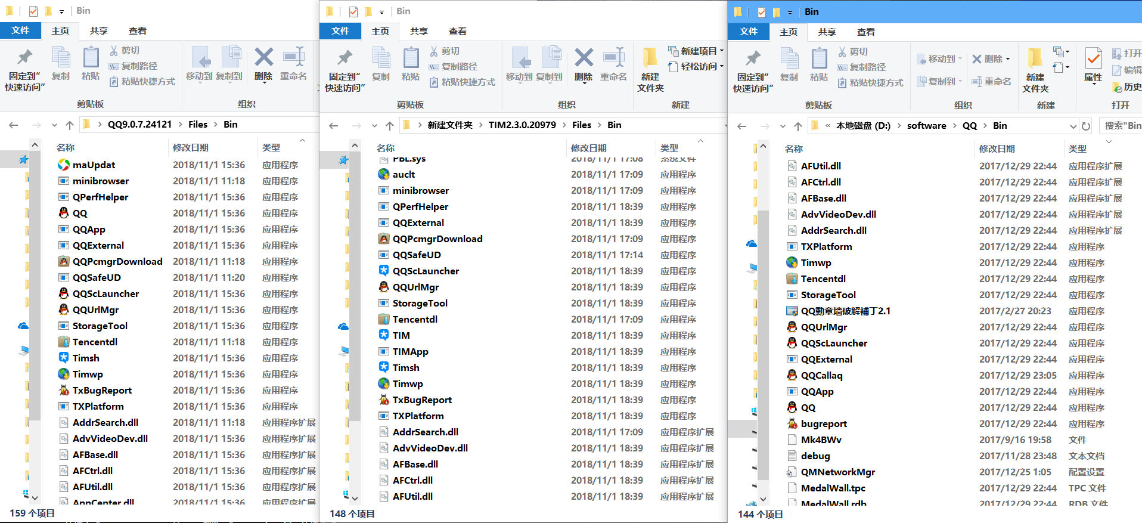
Task: Click back arrow in the right window
Action: coord(741,126)
